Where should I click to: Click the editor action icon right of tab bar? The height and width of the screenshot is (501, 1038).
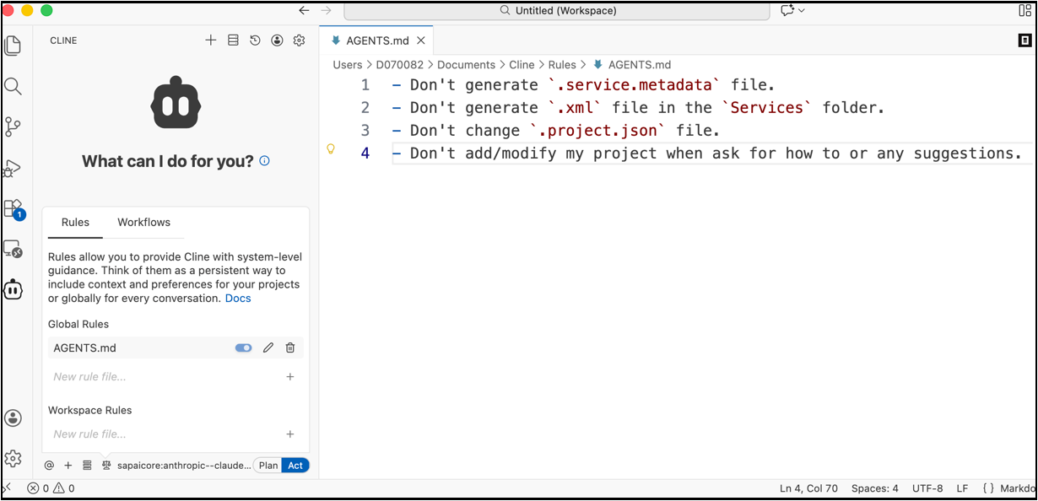click(1024, 40)
